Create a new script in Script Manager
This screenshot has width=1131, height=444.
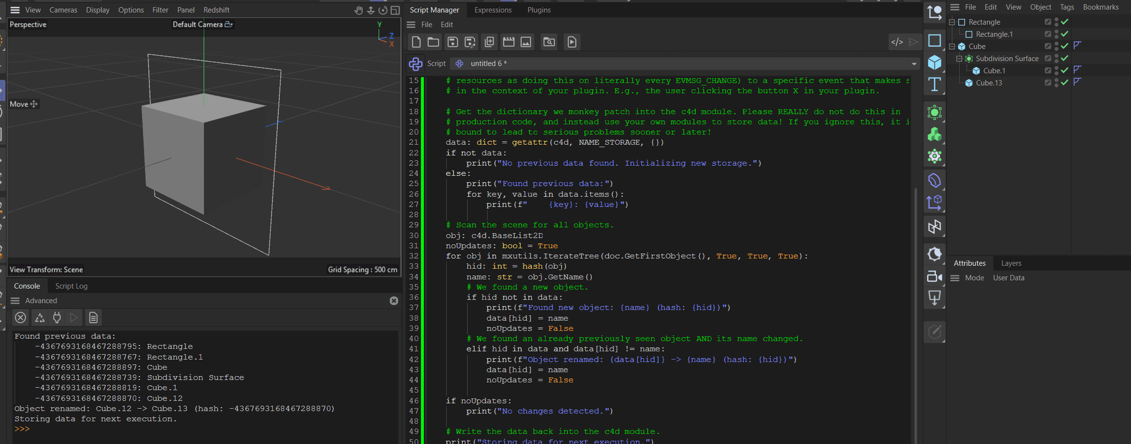point(416,42)
